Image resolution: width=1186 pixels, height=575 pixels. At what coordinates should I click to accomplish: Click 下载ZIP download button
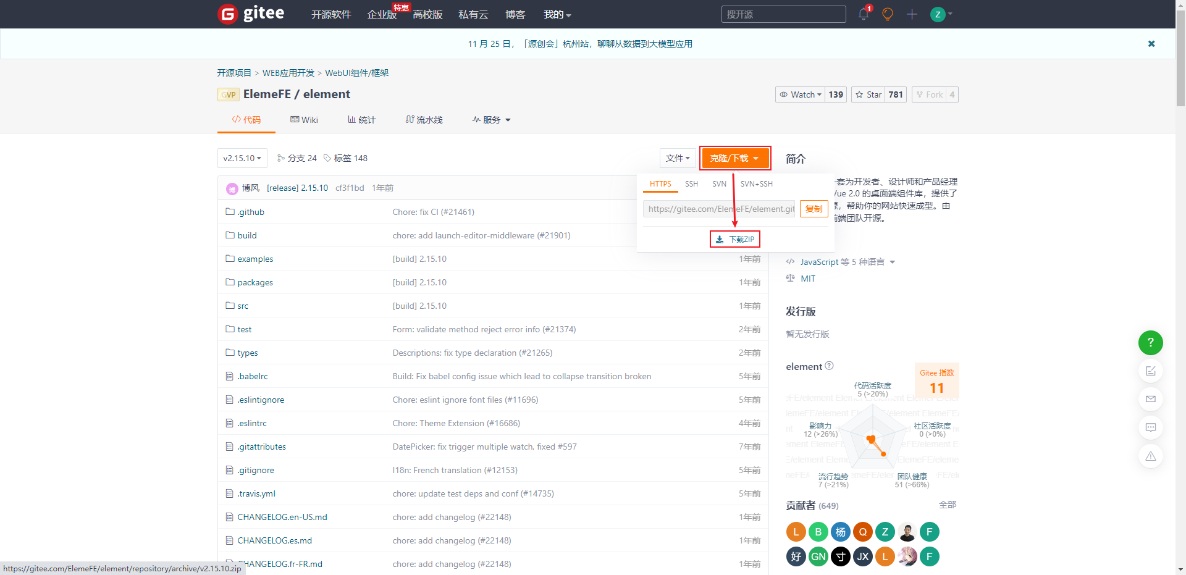click(x=735, y=239)
